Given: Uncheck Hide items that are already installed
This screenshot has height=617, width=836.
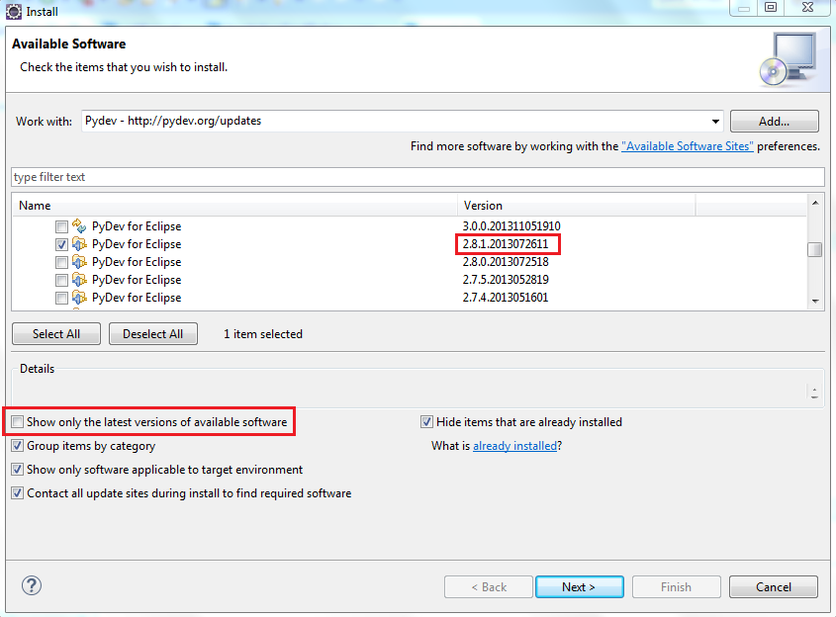Looking at the screenshot, I should (426, 422).
